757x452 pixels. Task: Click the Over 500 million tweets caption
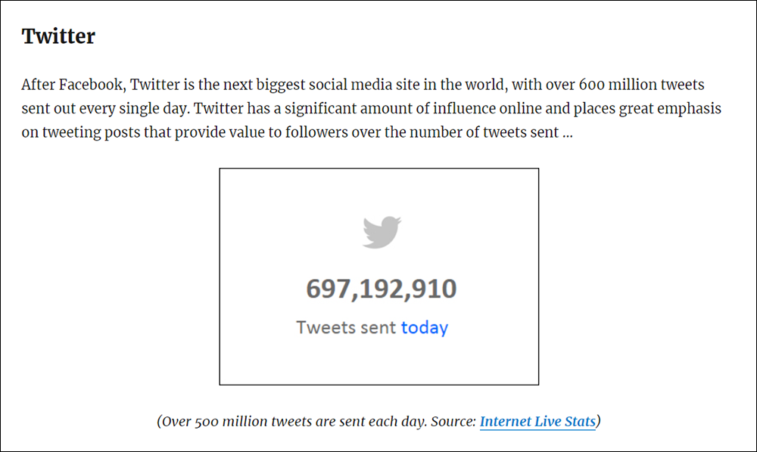[x=379, y=422]
